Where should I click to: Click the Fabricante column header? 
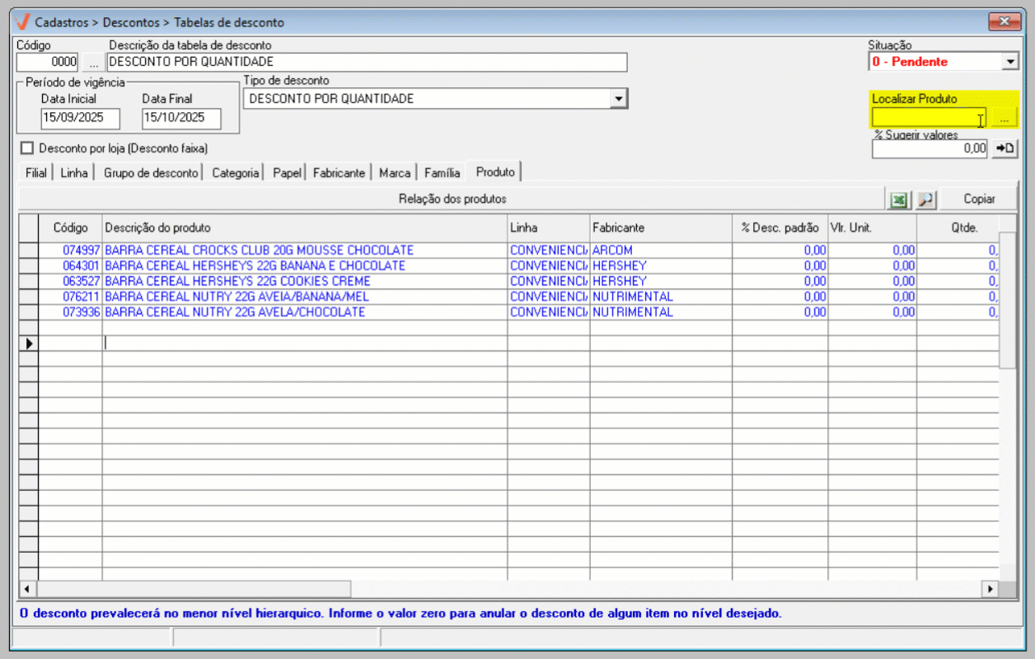click(x=660, y=227)
